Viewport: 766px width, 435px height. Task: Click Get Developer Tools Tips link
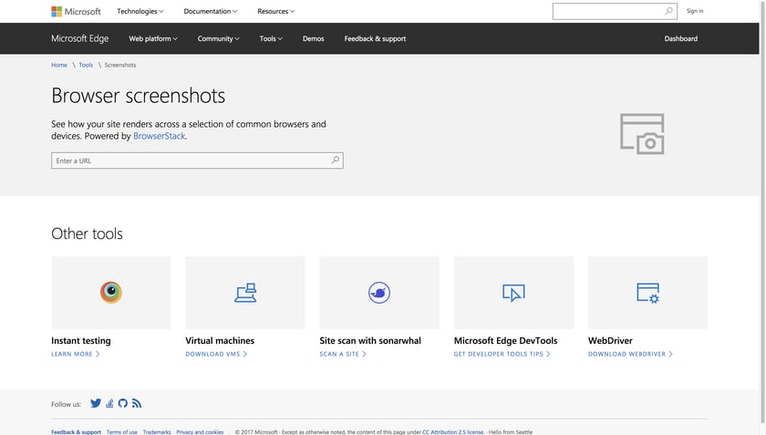[x=502, y=354]
